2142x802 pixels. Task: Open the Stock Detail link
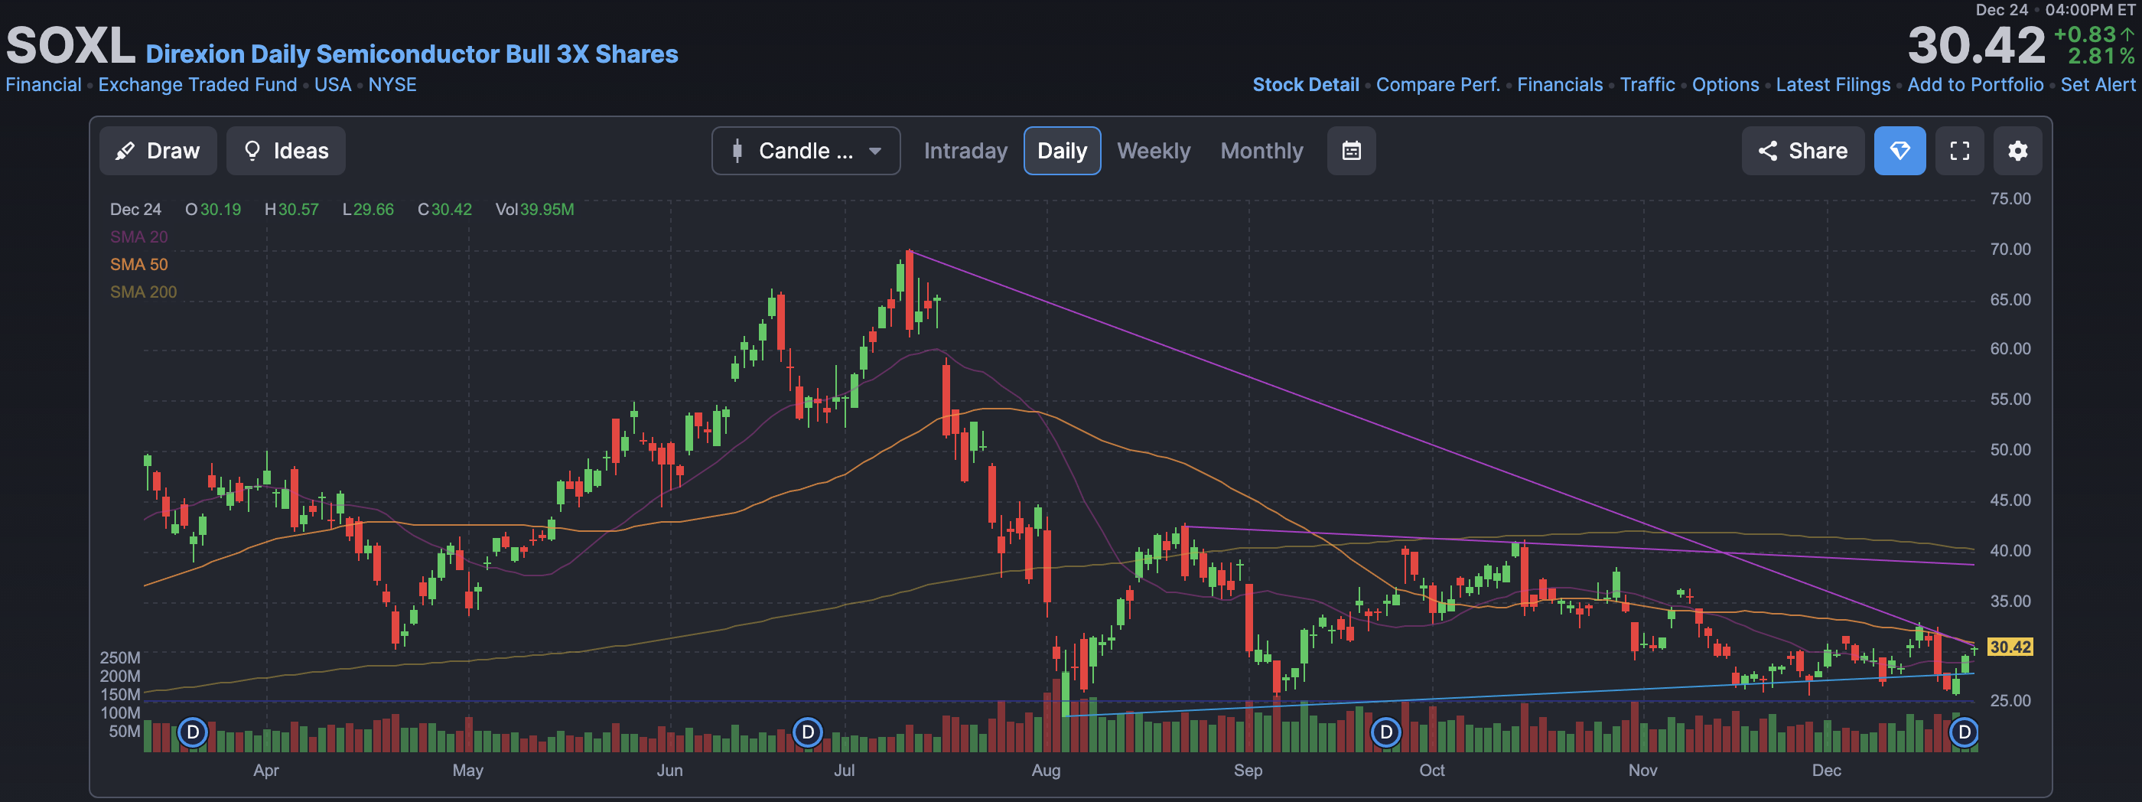click(x=1306, y=85)
